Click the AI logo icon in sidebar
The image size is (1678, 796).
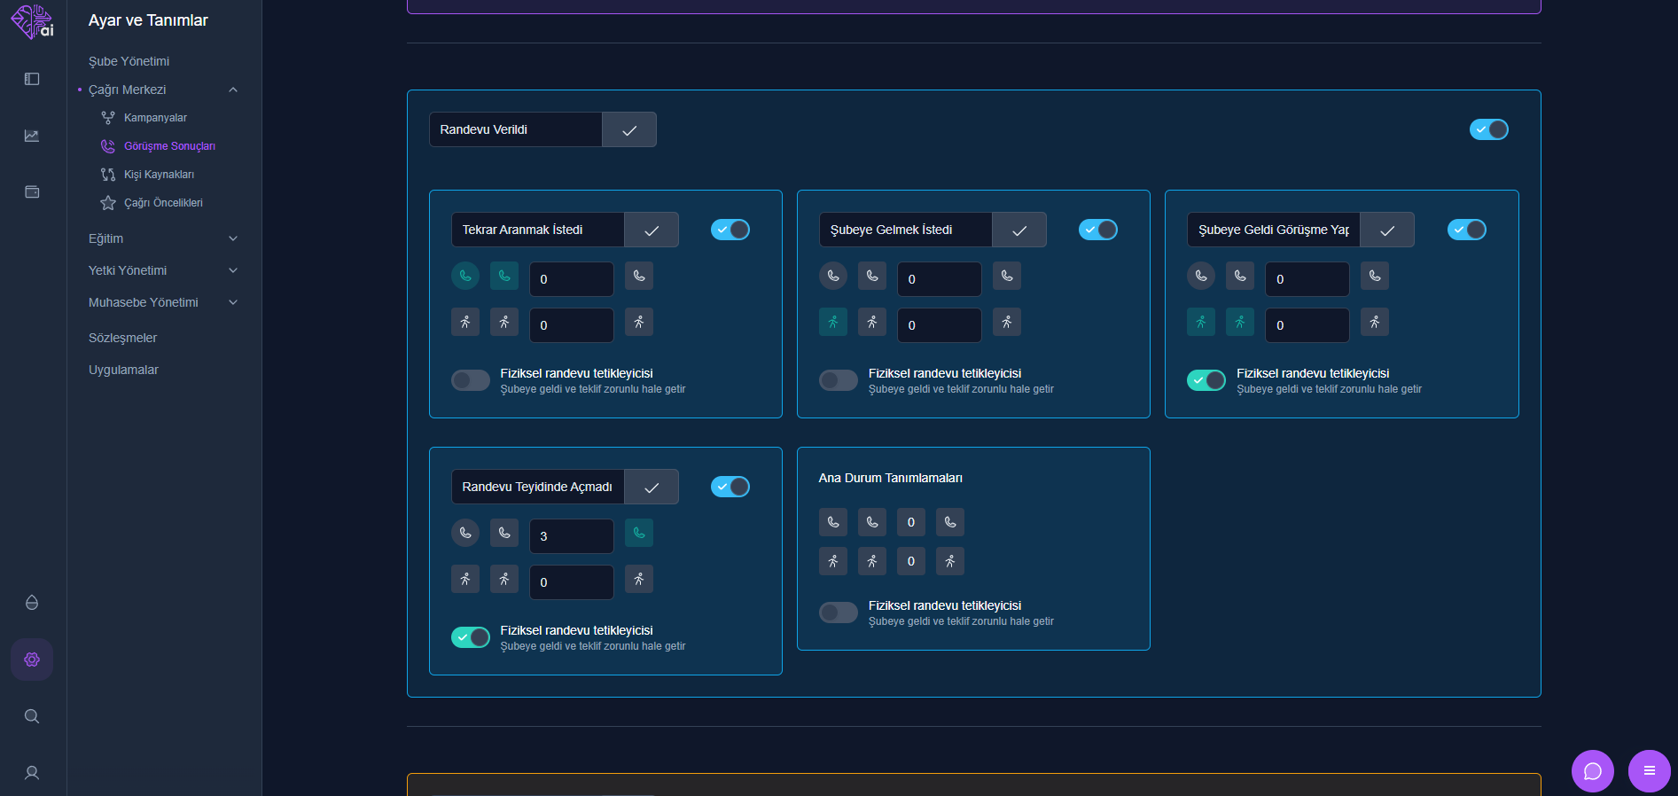pos(32,22)
